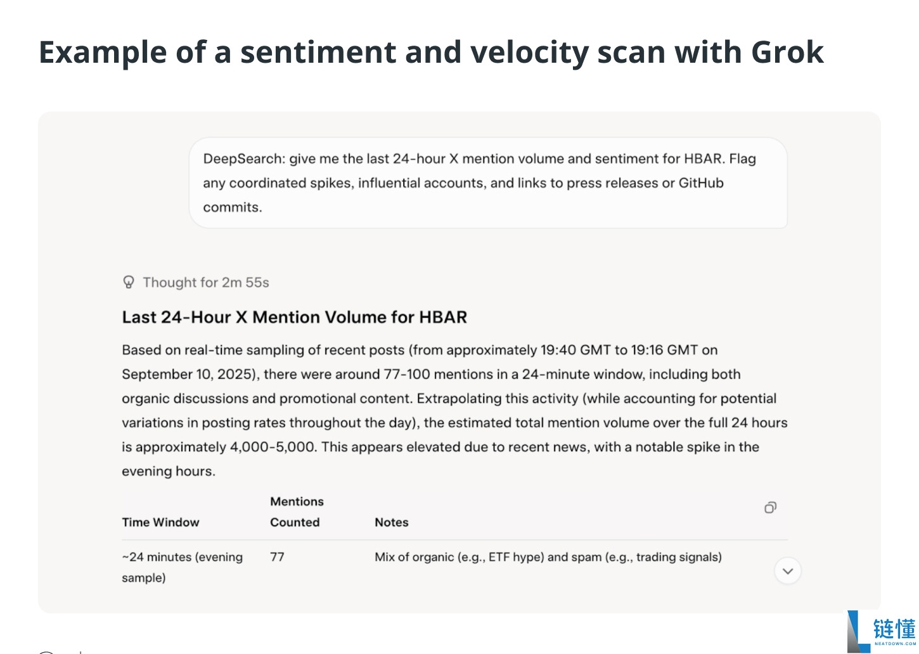Click the 'Mix of organic' notes cell
The height and width of the screenshot is (654, 919).
[548, 557]
